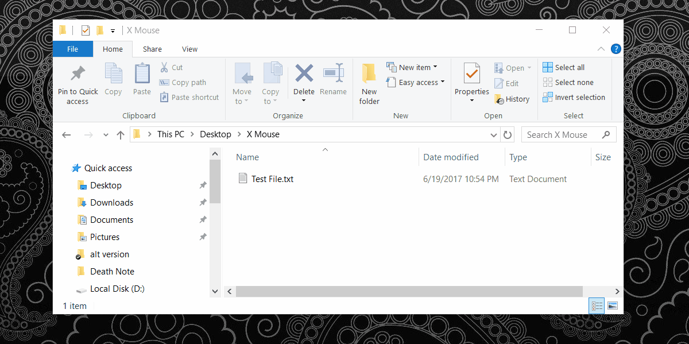Viewport: 689px width, 344px height.
Task: Open the History icon in the ribbon
Action: [x=499, y=98]
